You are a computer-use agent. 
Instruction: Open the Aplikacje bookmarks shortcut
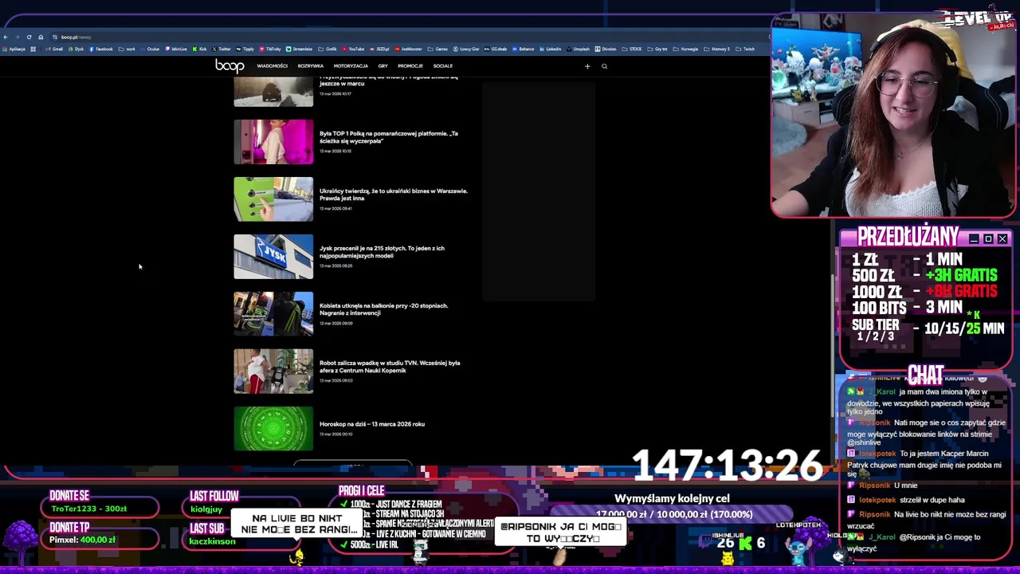[14, 49]
